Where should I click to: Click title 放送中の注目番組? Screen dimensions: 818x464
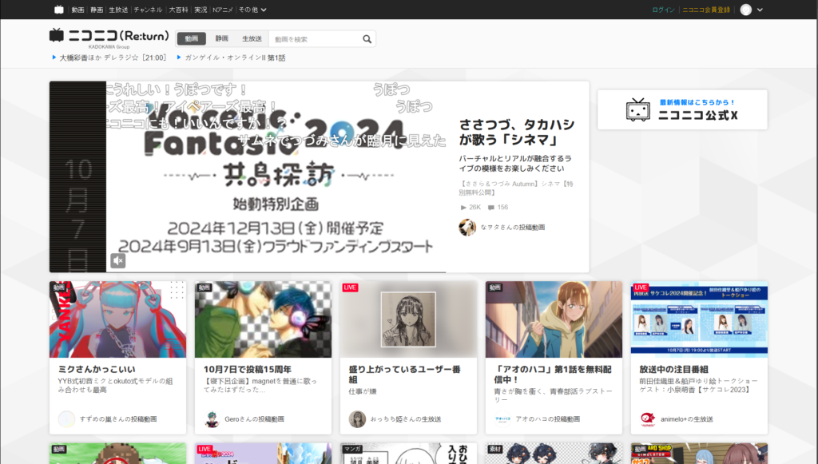pyautogui.click(x=673, y=369)
